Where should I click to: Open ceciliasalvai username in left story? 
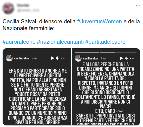[x=22, y=58]
